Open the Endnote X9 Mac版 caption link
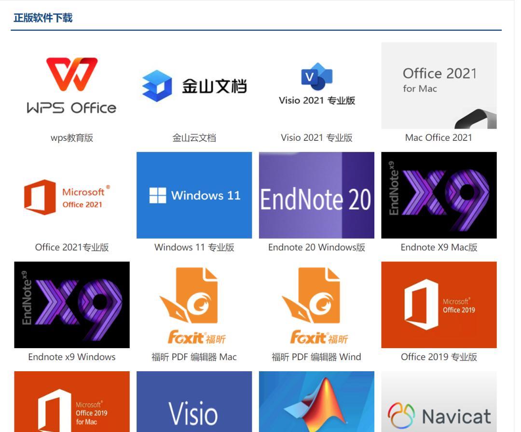This screenshot has height=432, width=521. coord(439,247)
